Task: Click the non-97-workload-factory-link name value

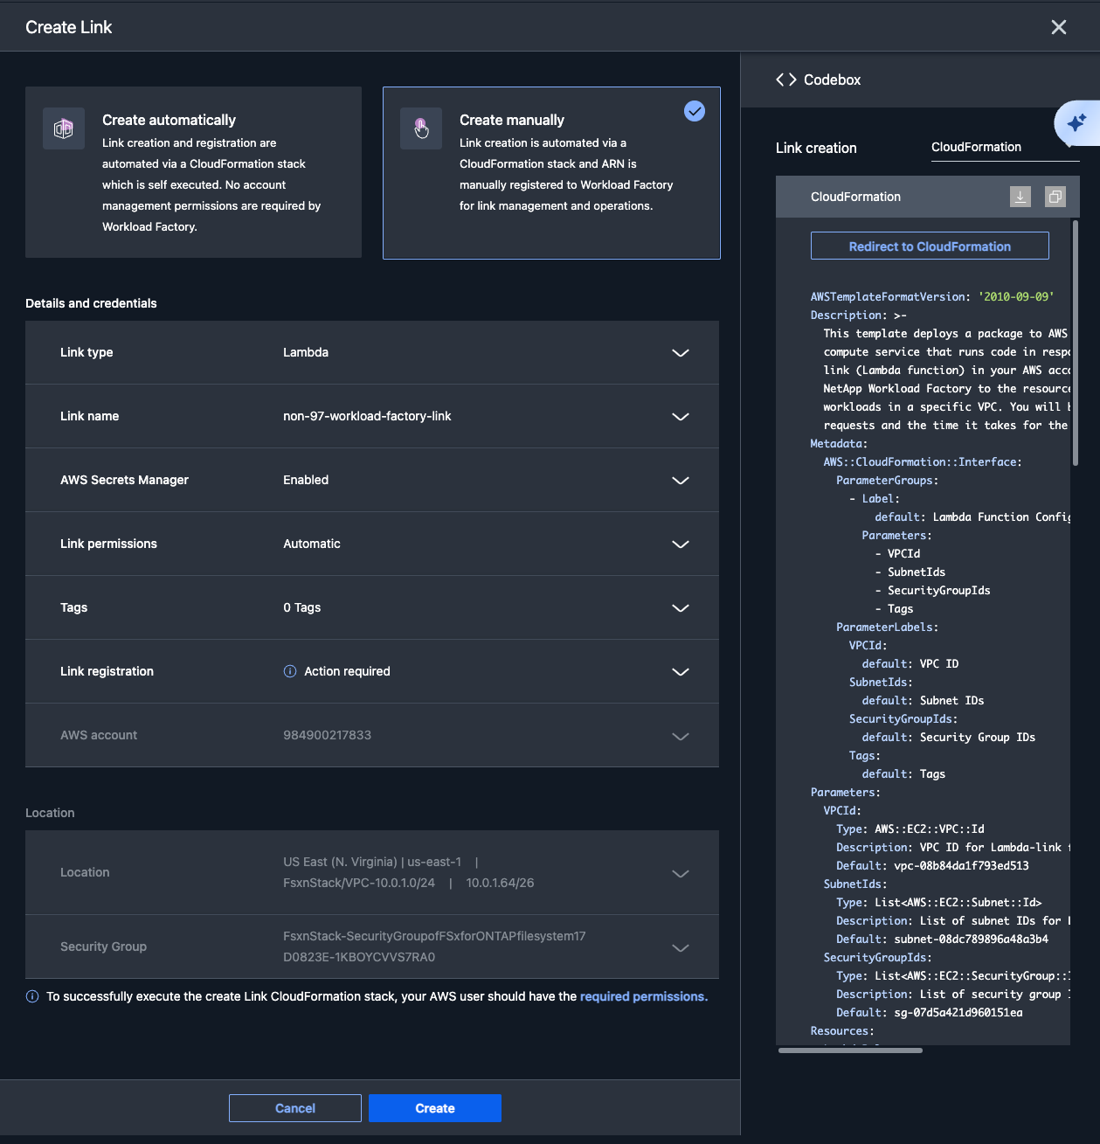Action: click(367, 416)
